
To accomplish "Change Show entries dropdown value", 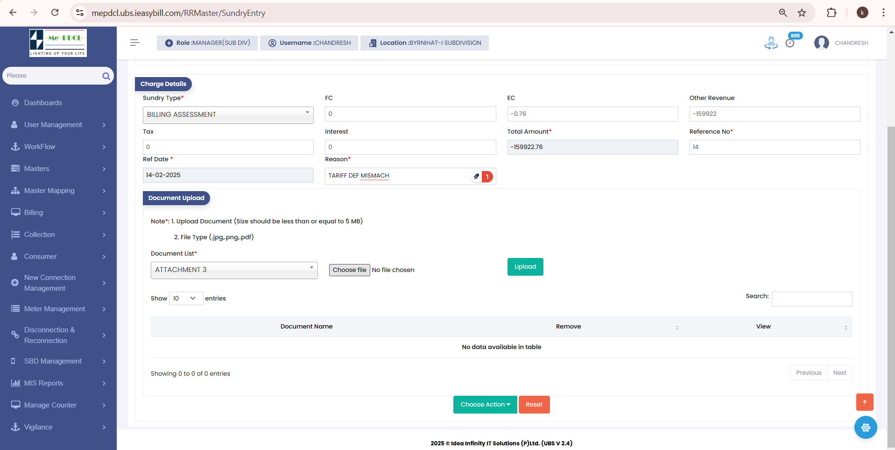I will point(186,298).
